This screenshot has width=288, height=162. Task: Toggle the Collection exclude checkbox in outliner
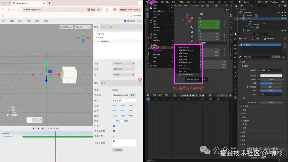(x=279, y=13)
